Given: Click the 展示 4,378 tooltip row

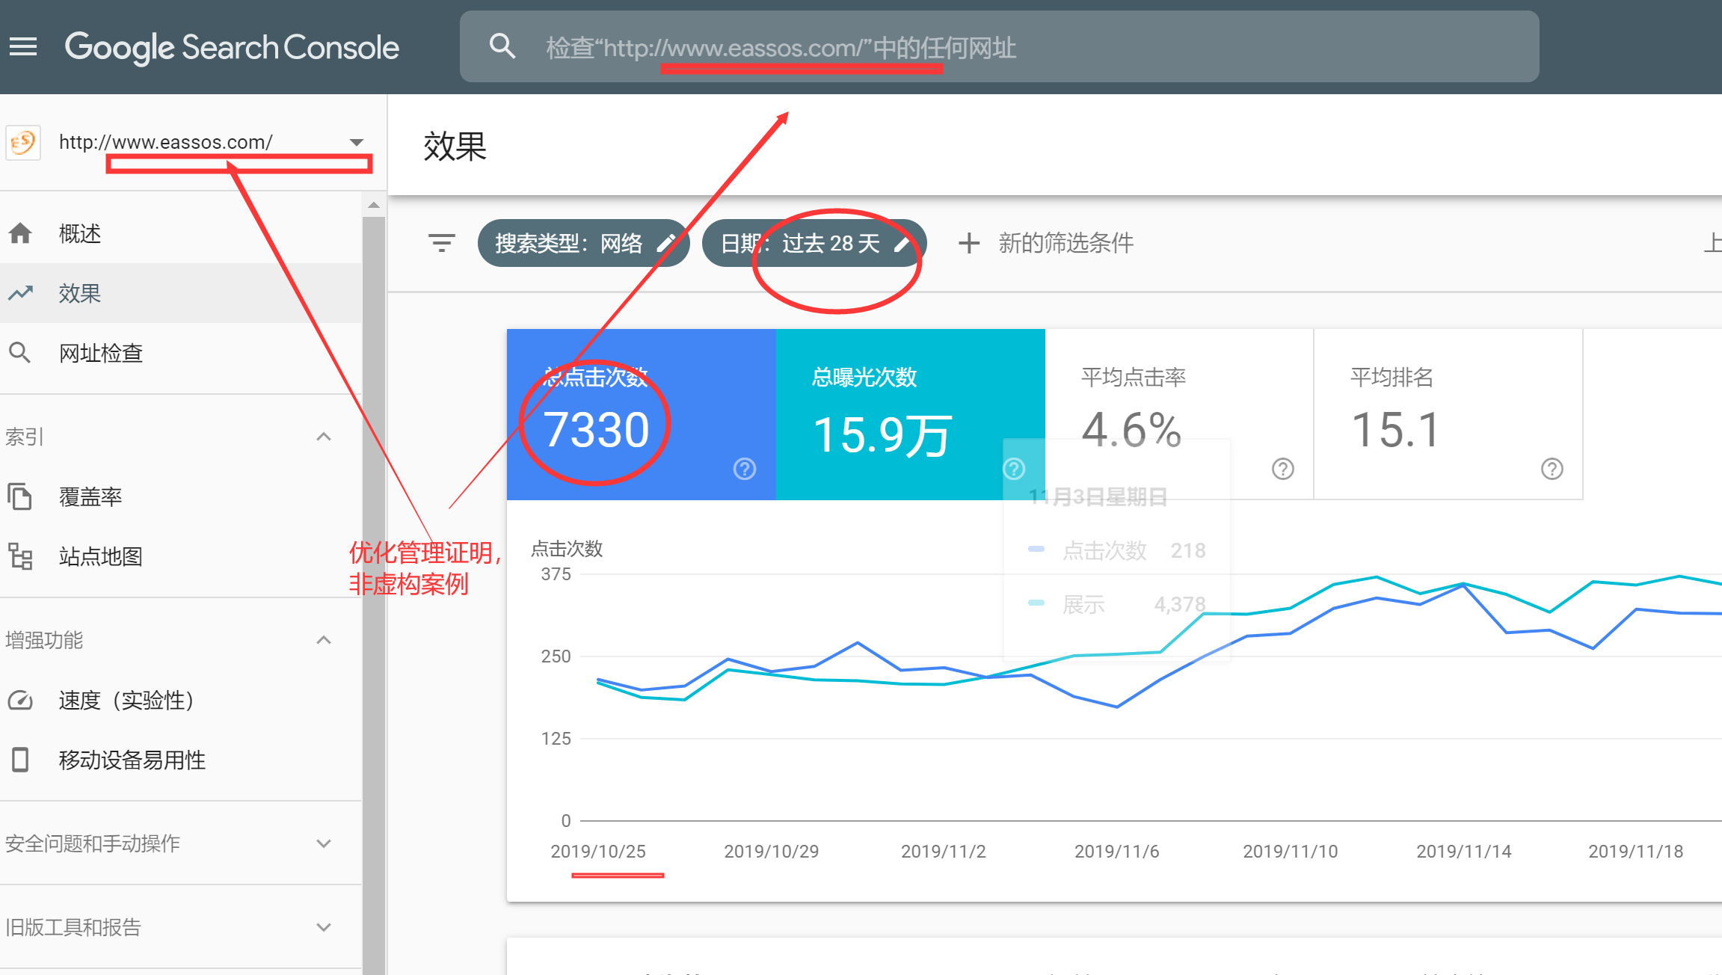Looking at the screenshot, I should pos(1116,604).
